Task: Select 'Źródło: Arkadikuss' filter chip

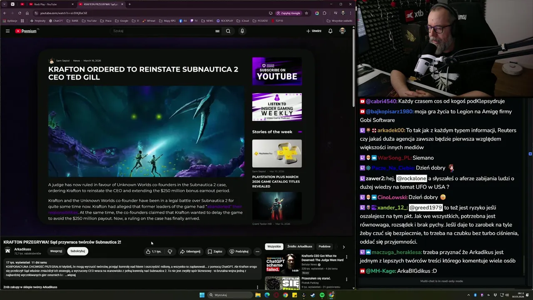Action: [300, 246]
